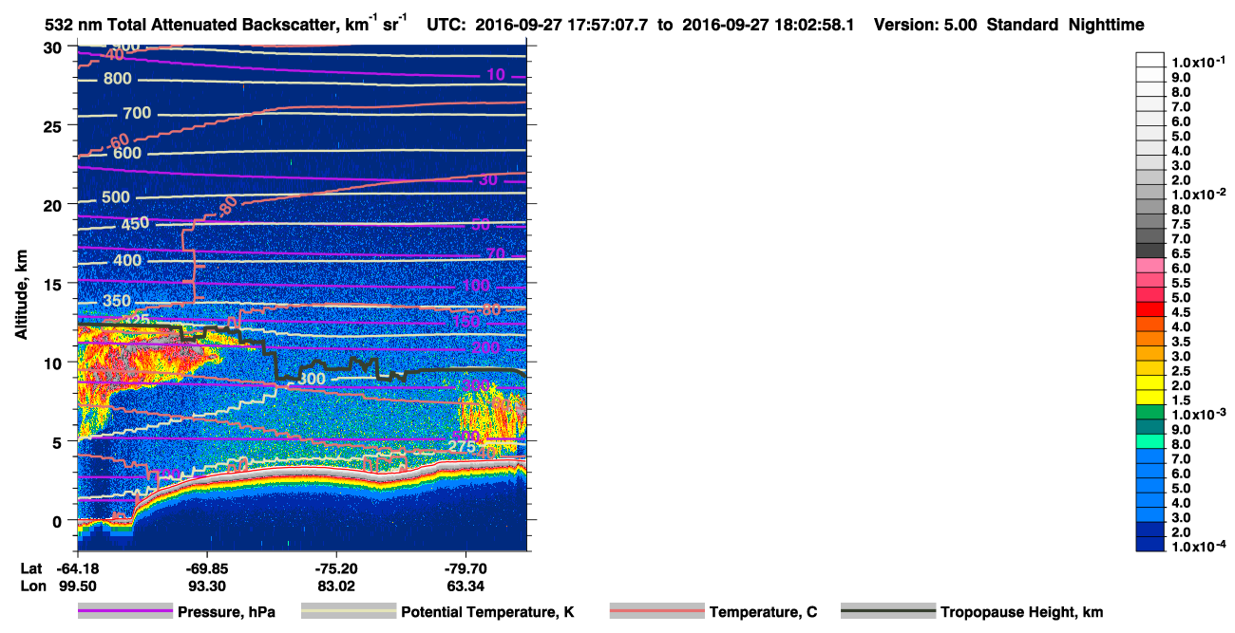This screenshot has width=1235, height=633.
Task: Click the salmon Temperature, C legend line
Action: tap(657, 612)
